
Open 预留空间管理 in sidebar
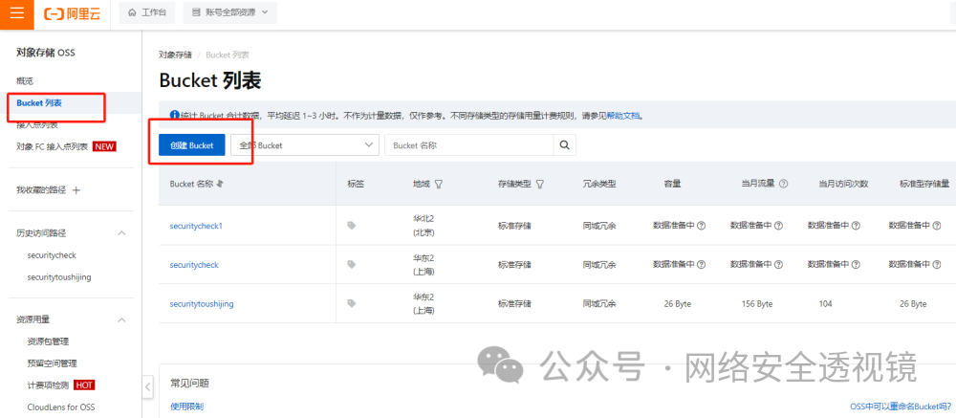pyautogui.click(x=53, y=363)
